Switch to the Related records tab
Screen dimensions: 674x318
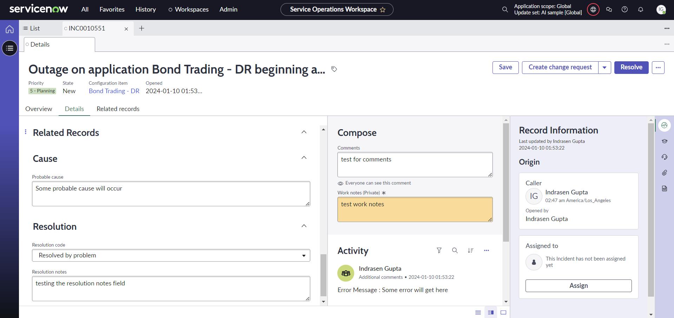[118, 109]
